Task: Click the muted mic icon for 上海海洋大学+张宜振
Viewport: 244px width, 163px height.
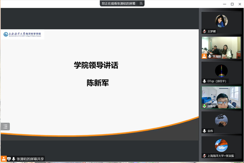Action: [x=204, y=156]
